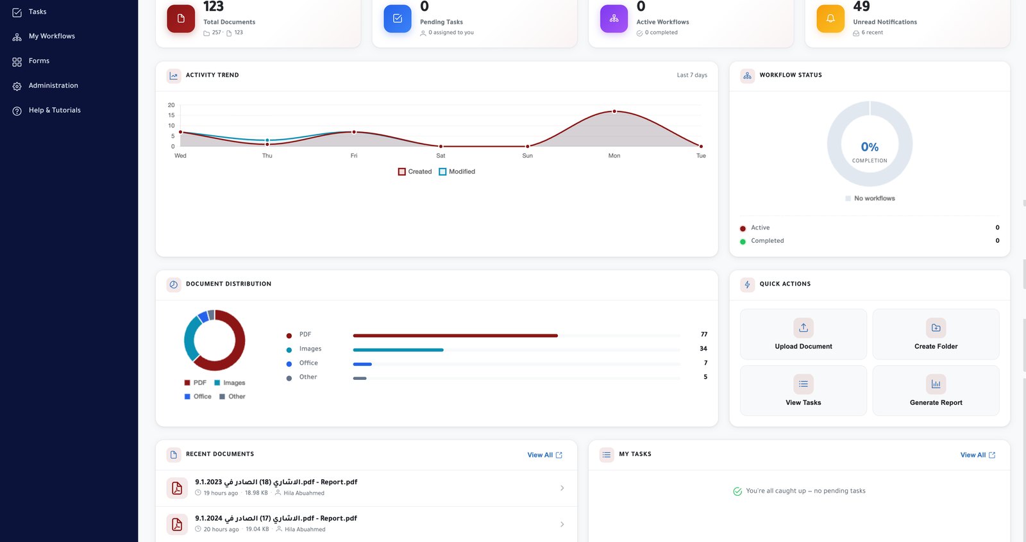1026x542 pixels.
Task: Click the Create Folder button label
Action: 936,347
